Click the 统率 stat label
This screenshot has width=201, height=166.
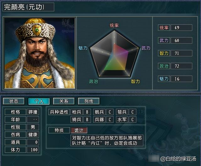click(164, 28)
